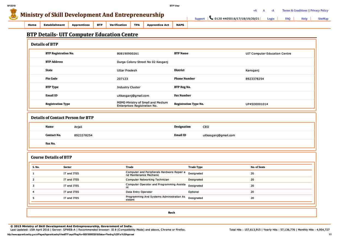Click the copyright notice in the footer

[72, 226]
